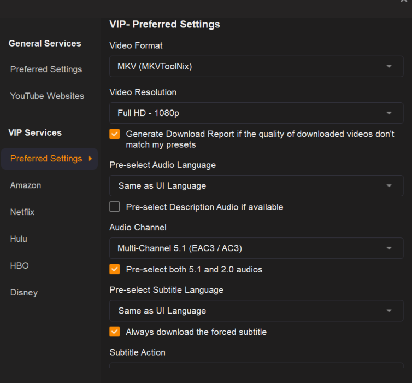The width and height of the screenshot is (412, 383).
Task: Go to Netflix settings
Action: [22, 212]
